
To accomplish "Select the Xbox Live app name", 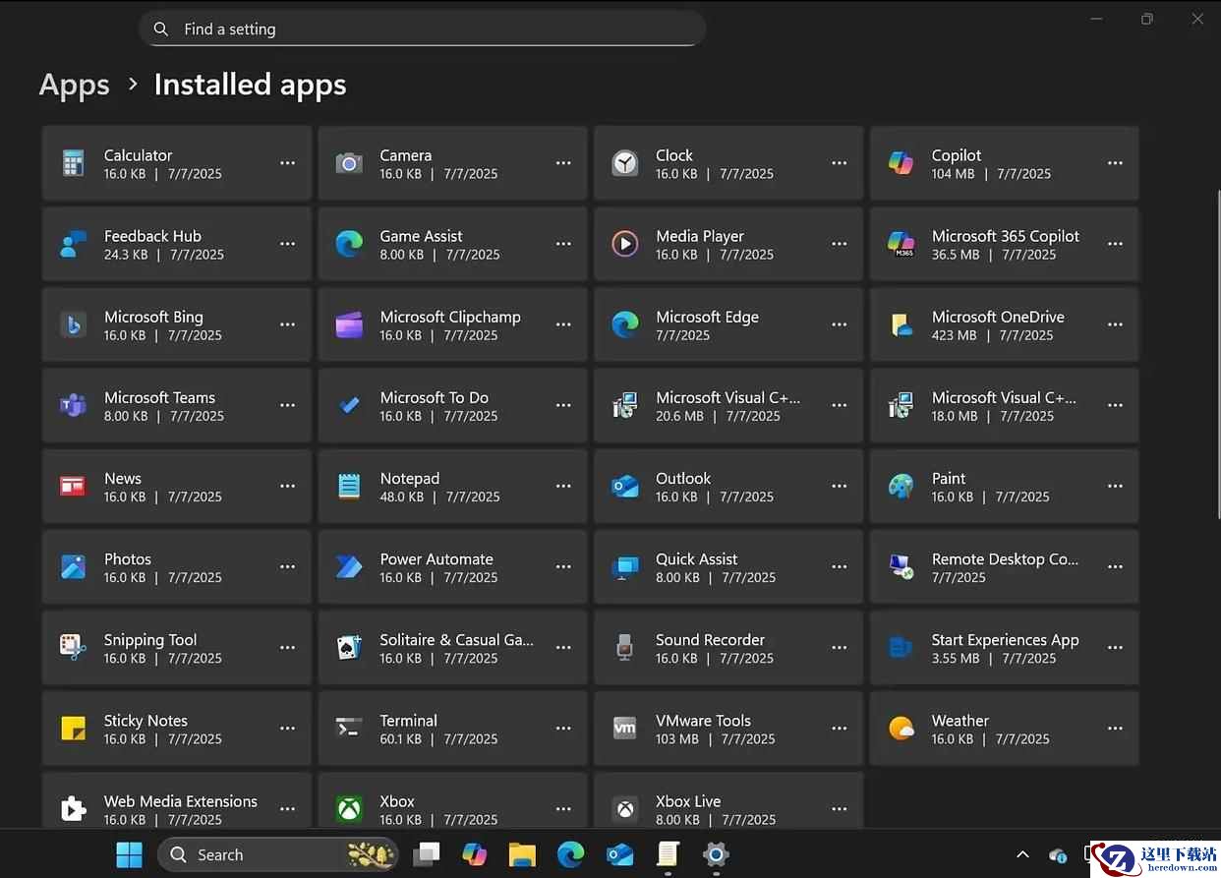I will [688, 801].
